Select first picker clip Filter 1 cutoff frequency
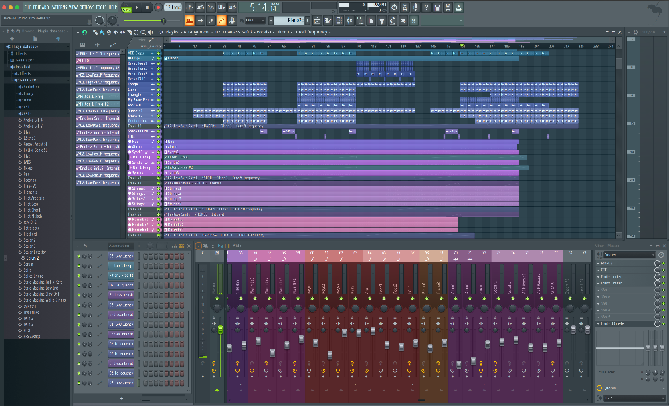The height and width of the screenshot is (406, 669). pos(98,53)
